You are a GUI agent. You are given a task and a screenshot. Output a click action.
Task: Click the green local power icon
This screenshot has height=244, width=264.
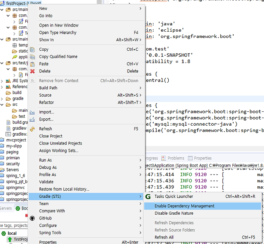tap(4, 234)
